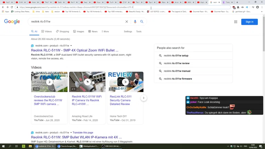Click the Google logo
Image resolution: width=265 pixels, height=149 pixels.
pyautogui.click(x=12, y=22)
